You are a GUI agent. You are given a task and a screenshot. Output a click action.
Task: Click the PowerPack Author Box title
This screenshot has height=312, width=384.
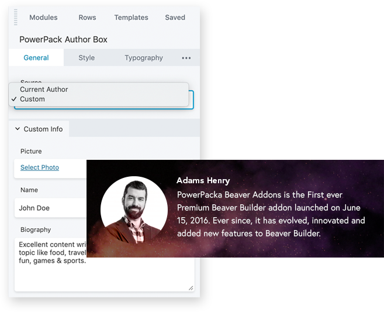pyautogui.click(x=64, y=39)
